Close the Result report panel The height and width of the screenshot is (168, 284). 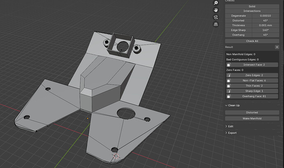pos(277,47)
